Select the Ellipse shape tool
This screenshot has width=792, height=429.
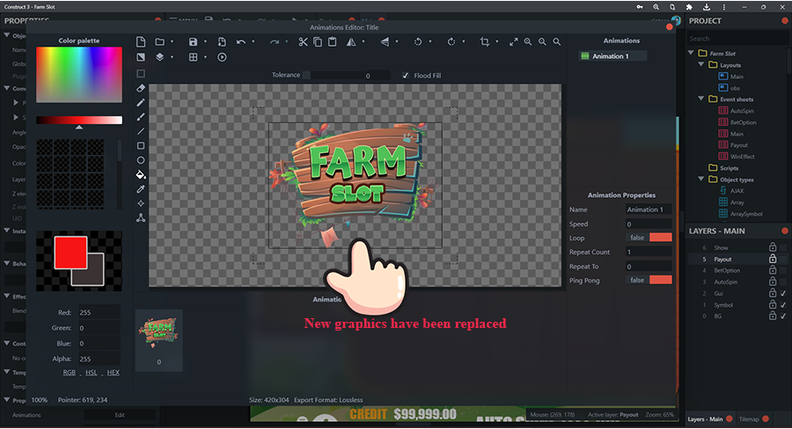(x=141, y=160)
